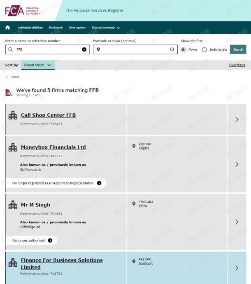251x284 pixels.
Task: Click Showing 1 - 5 of 5 text
Action: [28, 95]
